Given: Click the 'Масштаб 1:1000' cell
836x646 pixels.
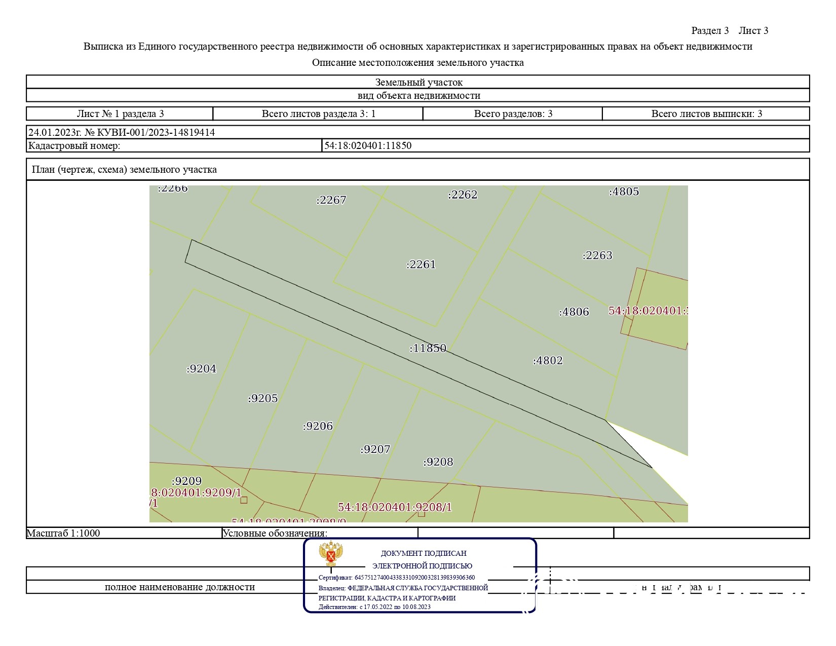Looking at the screenshot, I should [x=124, y=533].
